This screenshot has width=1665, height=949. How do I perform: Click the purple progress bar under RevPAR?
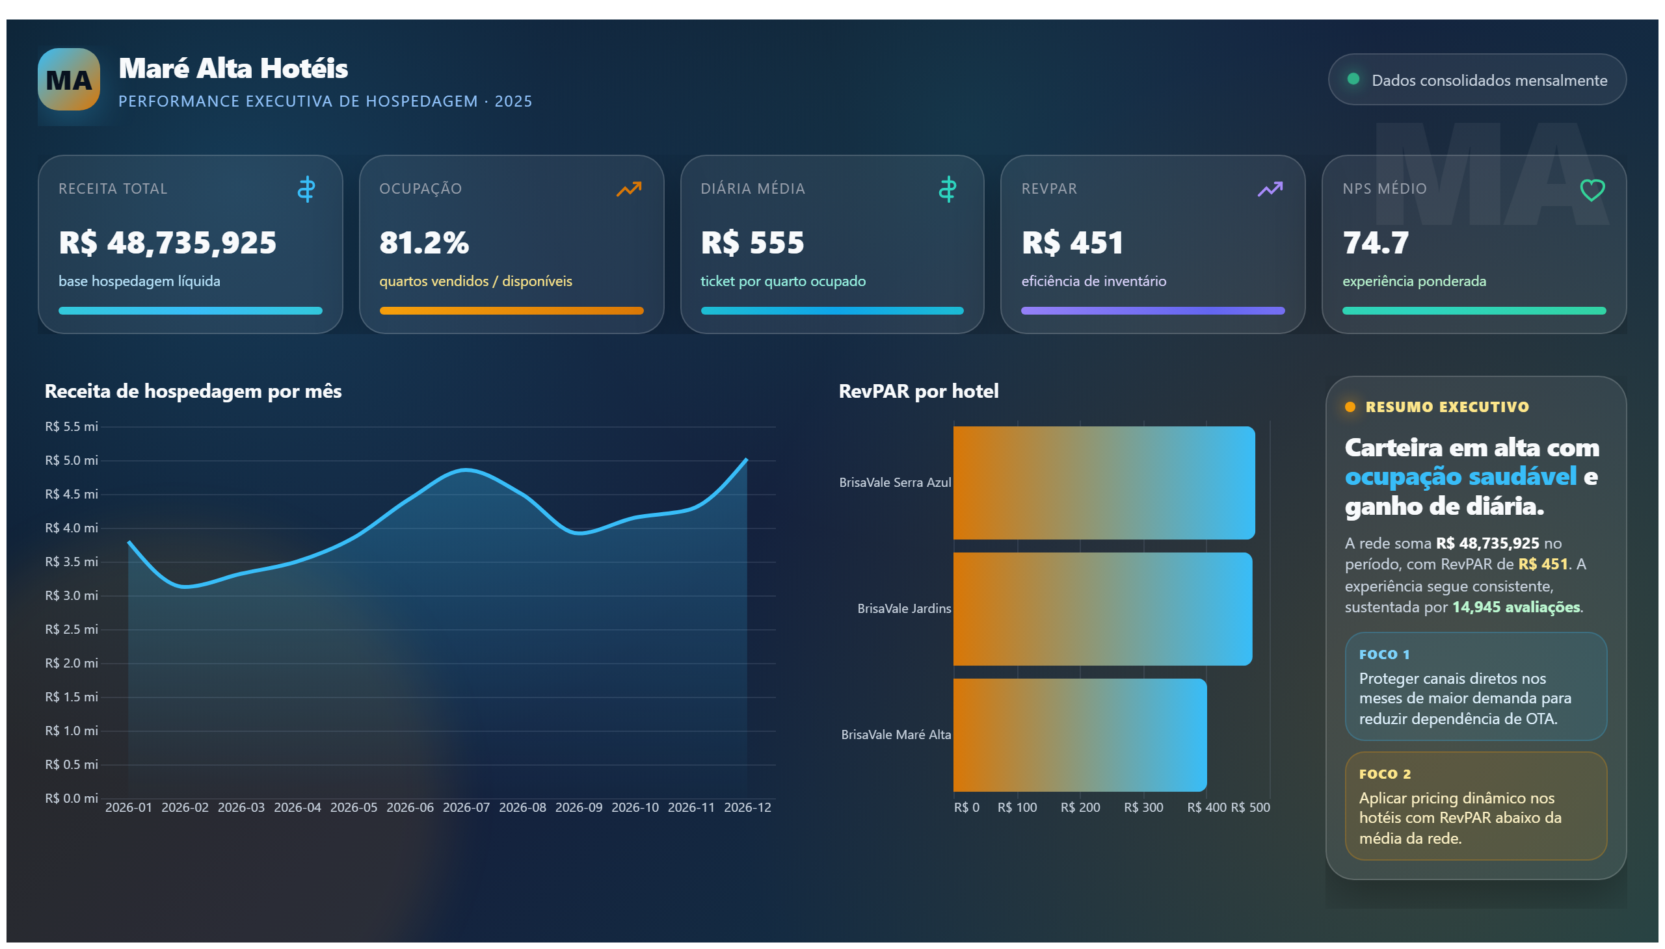pos(1152,311)
